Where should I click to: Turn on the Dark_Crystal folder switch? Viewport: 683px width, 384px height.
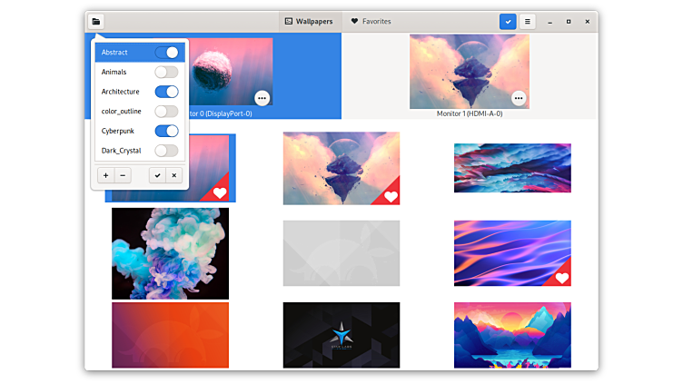tap(166, 151)
